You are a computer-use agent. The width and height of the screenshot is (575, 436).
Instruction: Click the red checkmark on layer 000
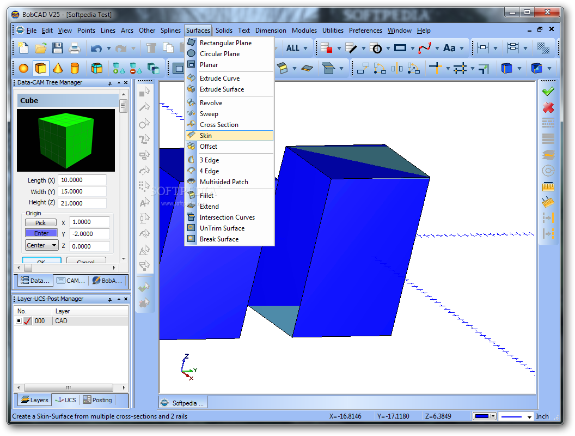pyautogui.click(x=27, y=321)
